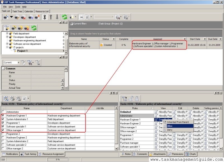Image resolution: width=224 pixels, height=162 pixels.
Task: Refresh the task group tree with green icon
Action: click(x=34, y=28)
